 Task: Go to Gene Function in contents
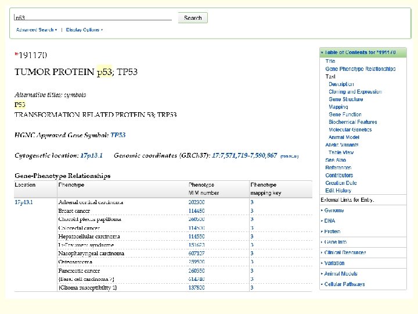tap(345, 115)
